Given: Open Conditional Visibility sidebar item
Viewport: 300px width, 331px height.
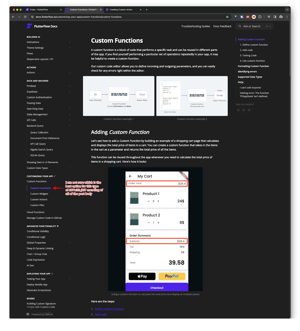Looking at the screenshot, I should (38, 231).
